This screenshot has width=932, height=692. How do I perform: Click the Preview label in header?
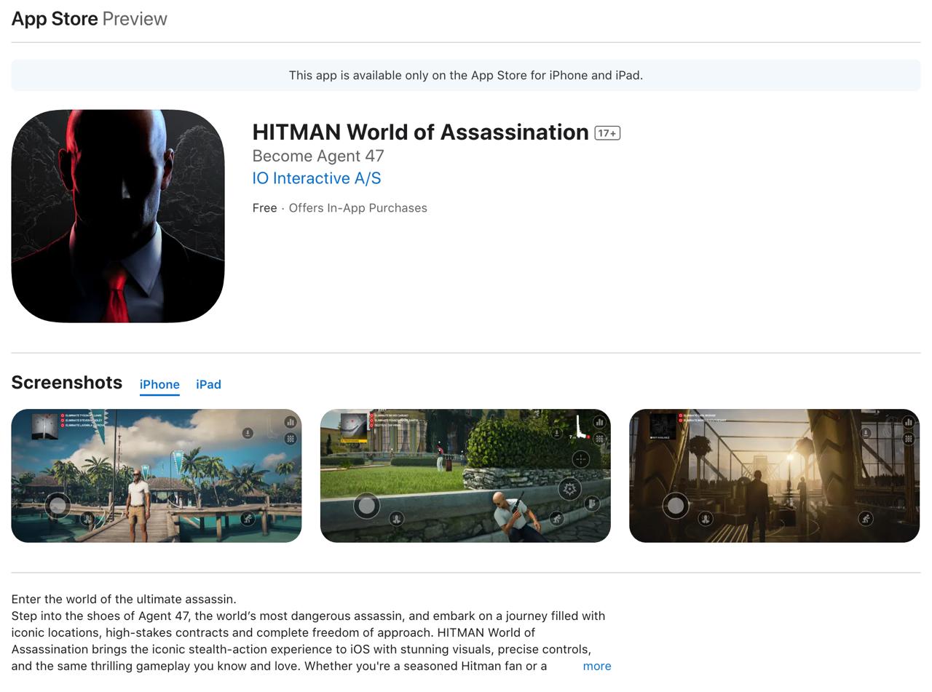135,19
